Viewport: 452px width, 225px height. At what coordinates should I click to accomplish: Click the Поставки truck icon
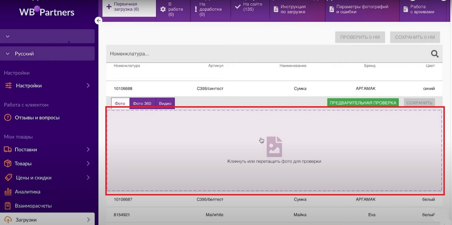click(8, 149)
